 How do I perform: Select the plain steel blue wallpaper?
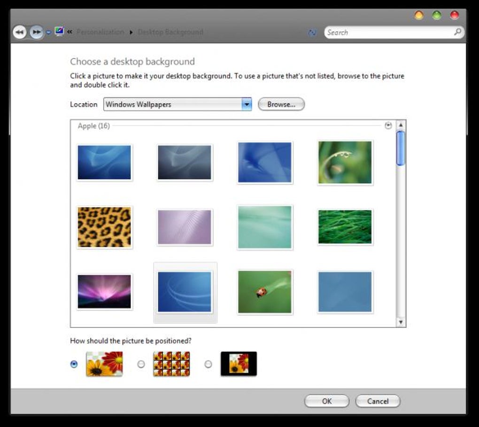[x=345, y=292]
